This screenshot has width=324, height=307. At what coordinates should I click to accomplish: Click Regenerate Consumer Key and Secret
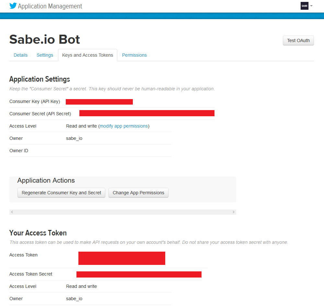click(61, 193)
